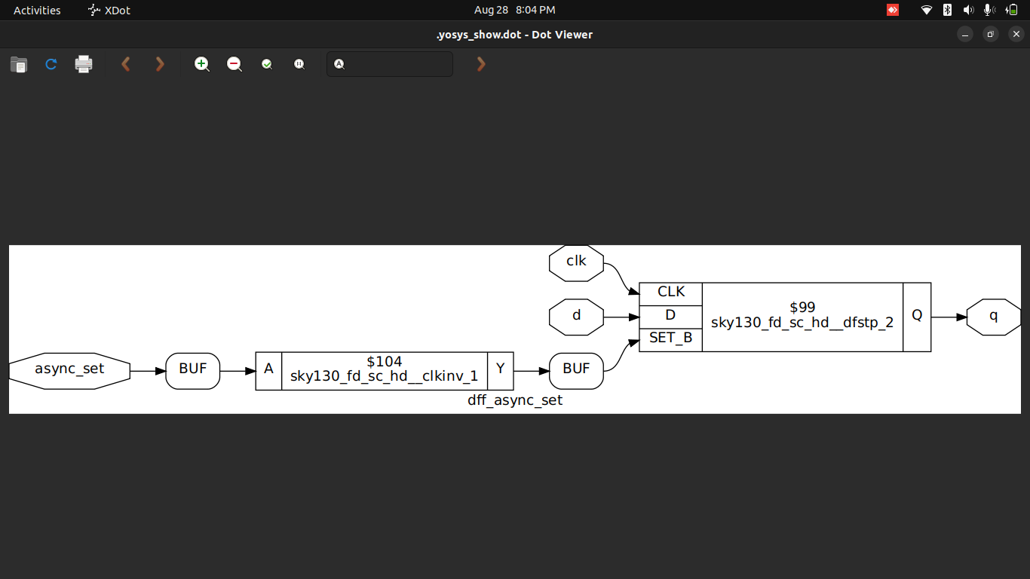
Task: Click the sky130_fd_sc_hd__dfstp_2 flip-flop cell
Action: click(x=802, y=316)
